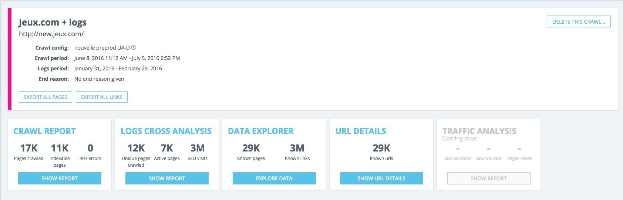
Task: Click the 29K known urls value
Action: pyautogui.click(x=381, y=148)
